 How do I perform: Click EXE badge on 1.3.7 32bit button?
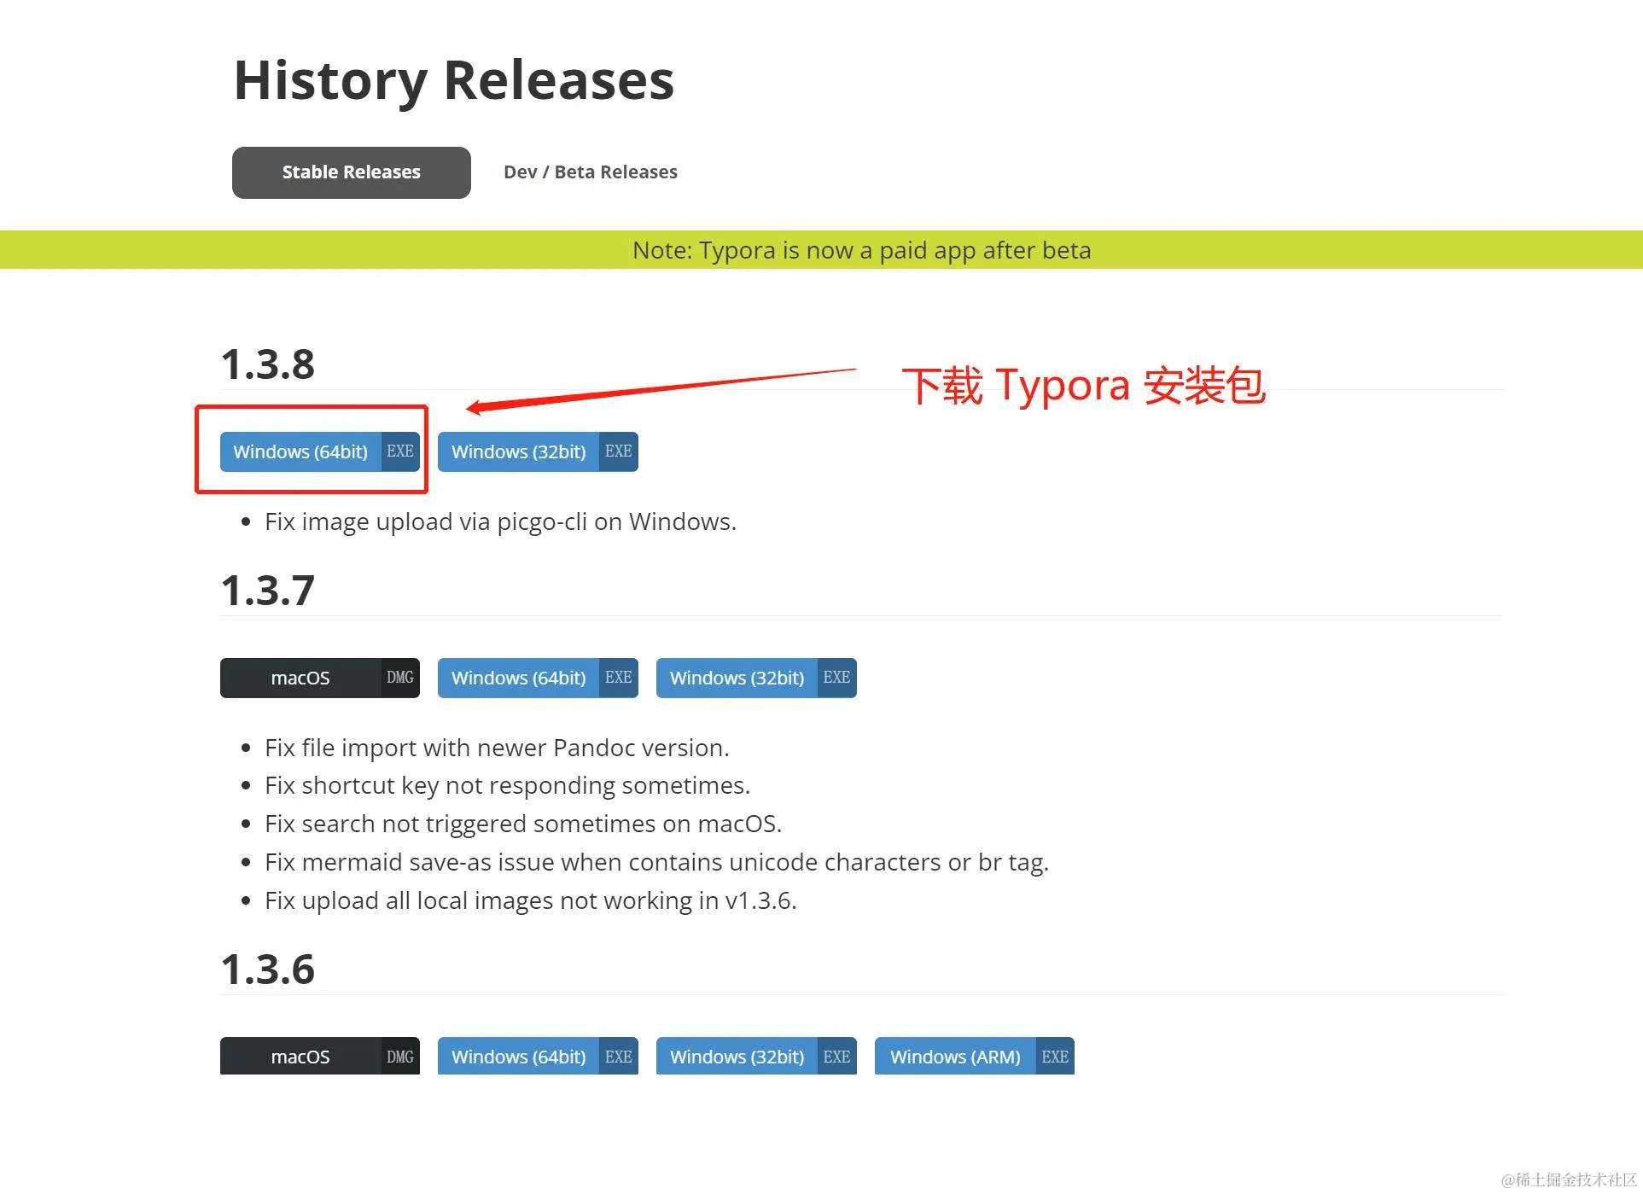(836, 678)
